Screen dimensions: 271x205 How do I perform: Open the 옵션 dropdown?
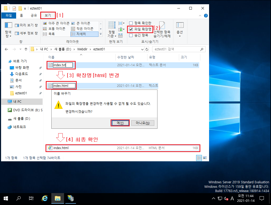pyautogui.click(x=180, y=30)
